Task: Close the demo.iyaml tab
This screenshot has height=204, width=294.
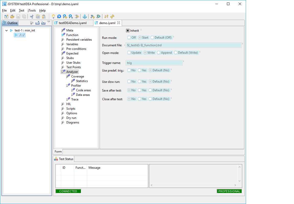Action: [x=119, y=23]
